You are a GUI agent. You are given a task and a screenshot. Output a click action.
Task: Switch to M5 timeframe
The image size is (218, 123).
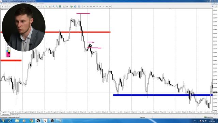[x=88, y=6]
